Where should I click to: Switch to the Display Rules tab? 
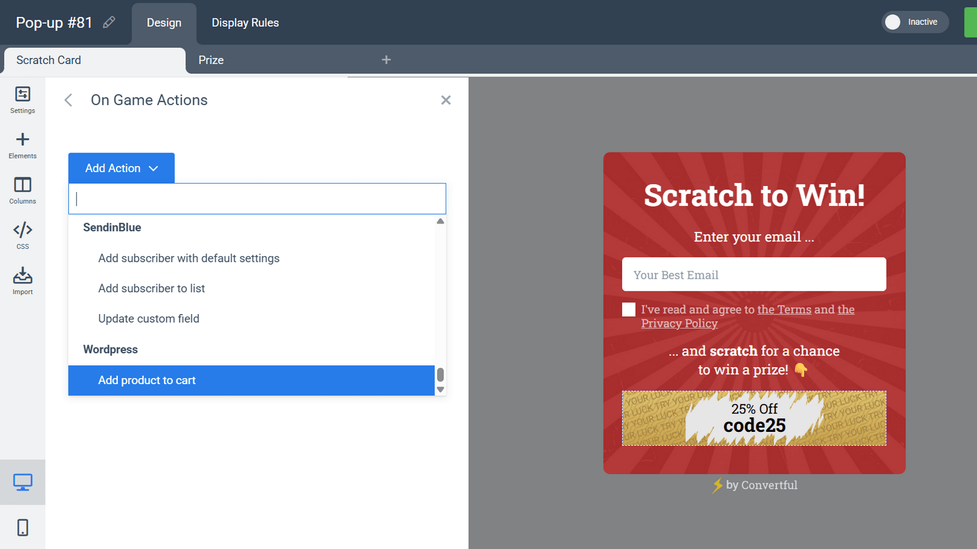(245, 23)
